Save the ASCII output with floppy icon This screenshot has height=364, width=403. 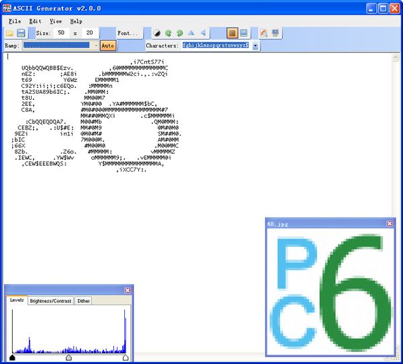click(21, 33)
